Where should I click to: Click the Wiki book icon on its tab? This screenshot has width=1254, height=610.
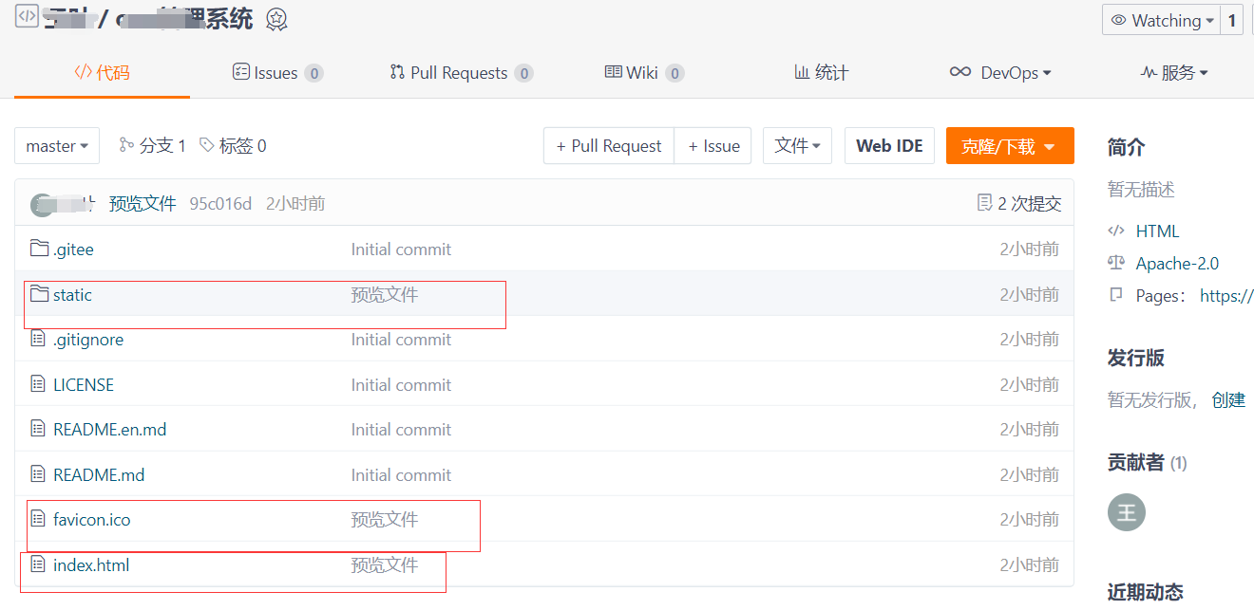[x=612, y=72]
